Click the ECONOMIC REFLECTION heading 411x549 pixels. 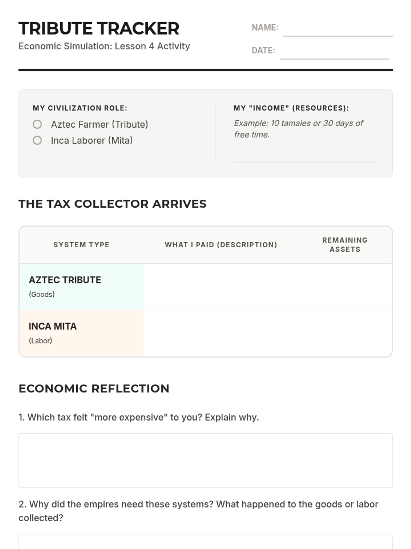click(x=94, y=388)
